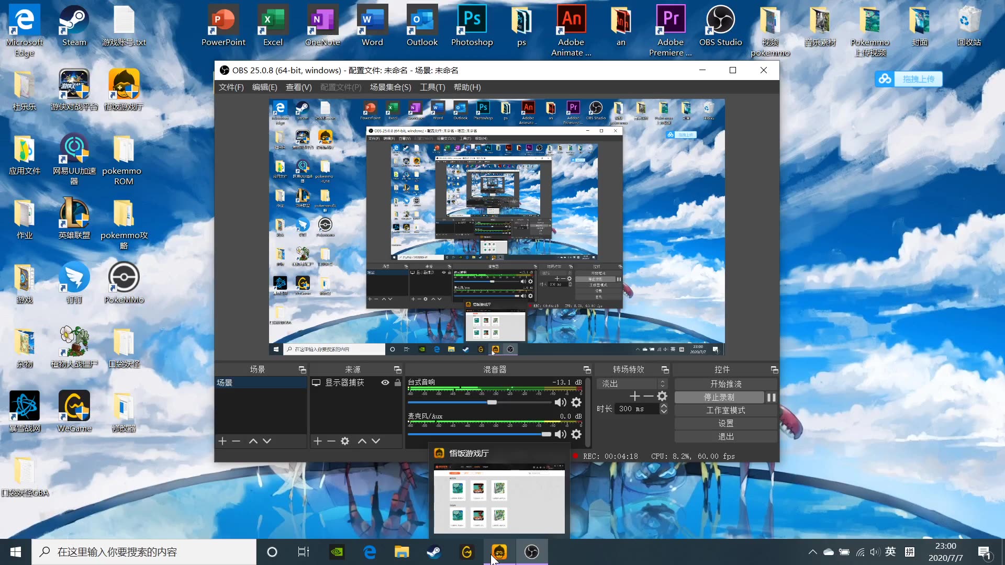1005x565 pixels.
Task: Open Photoshop desktop shortcut
Action: [472, 26]
